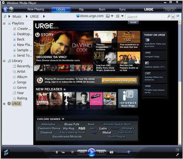Click the search magnifier icon
183x159 pixels.
[169, 16]
